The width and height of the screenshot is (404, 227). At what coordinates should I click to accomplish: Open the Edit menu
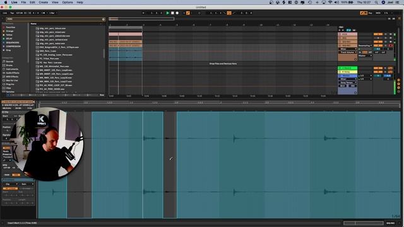tap(32, 3)
